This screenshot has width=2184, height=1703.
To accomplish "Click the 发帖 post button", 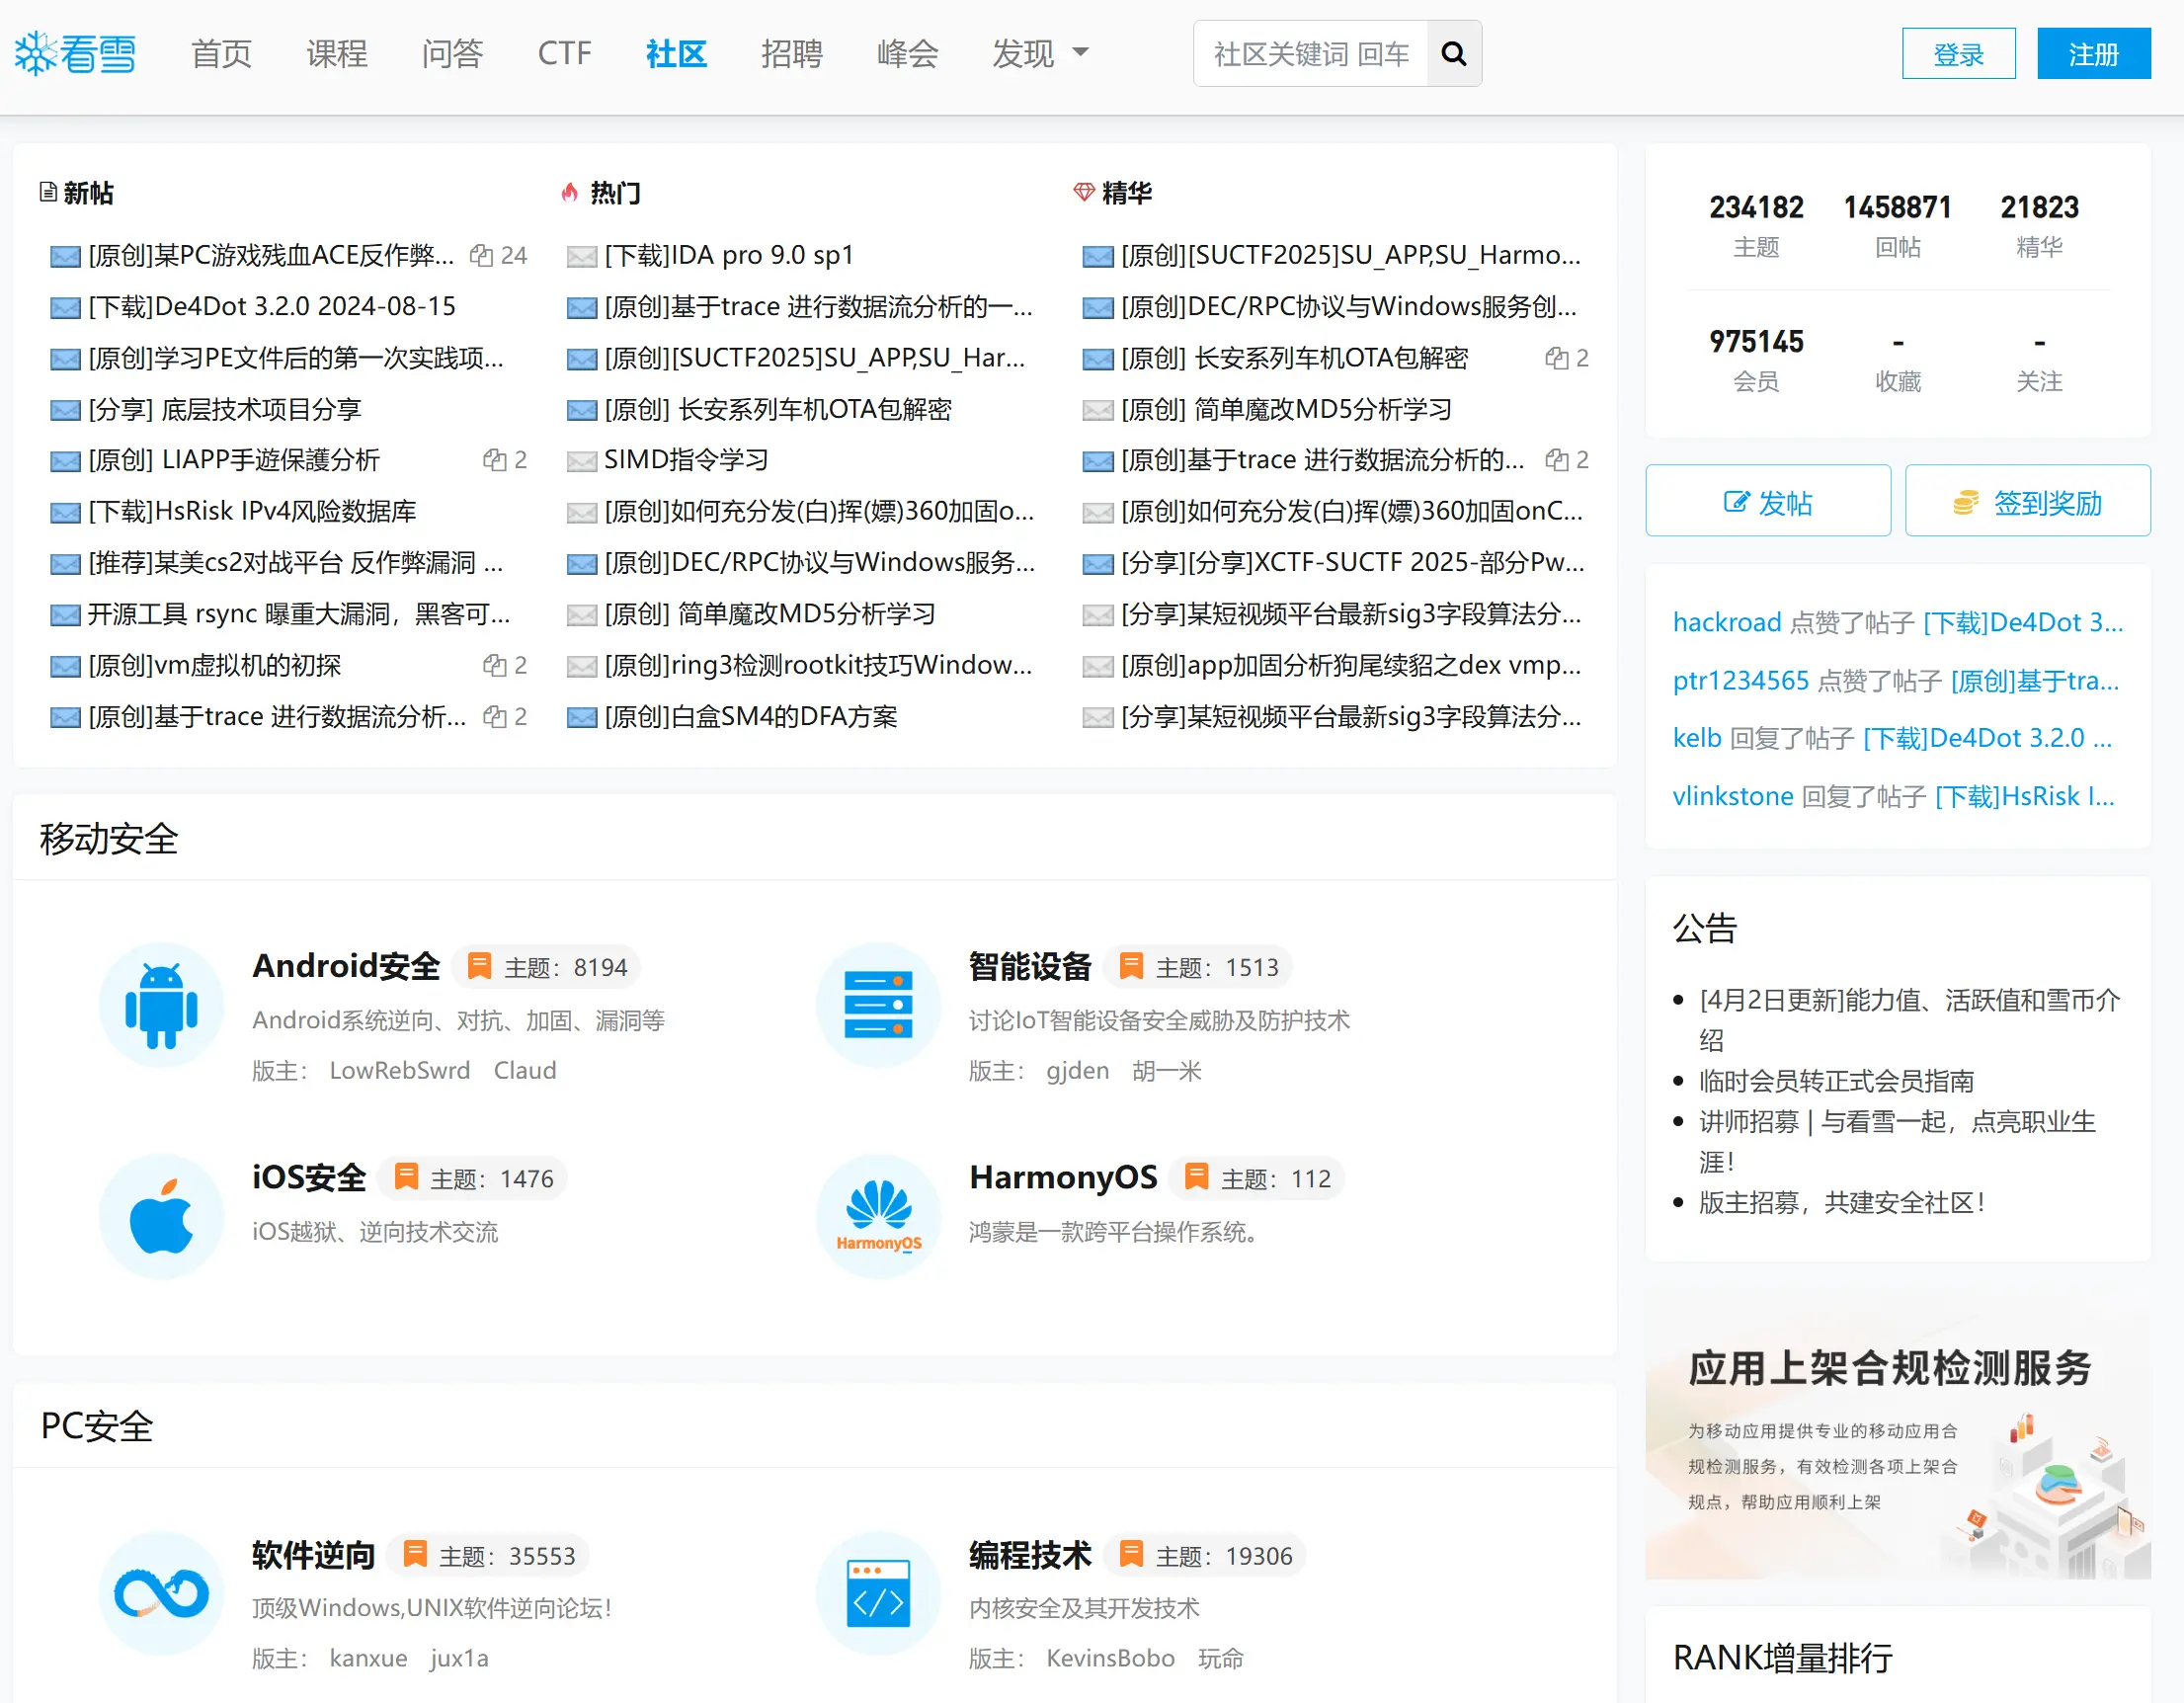I will pos(1767,501).
